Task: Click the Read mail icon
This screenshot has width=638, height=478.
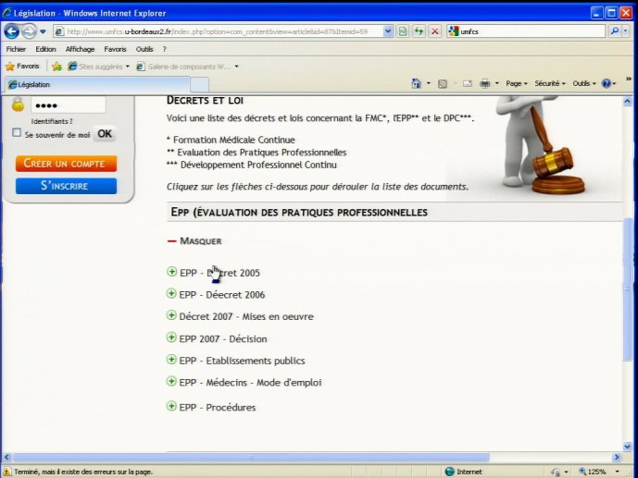Action: tap(468, 83)
